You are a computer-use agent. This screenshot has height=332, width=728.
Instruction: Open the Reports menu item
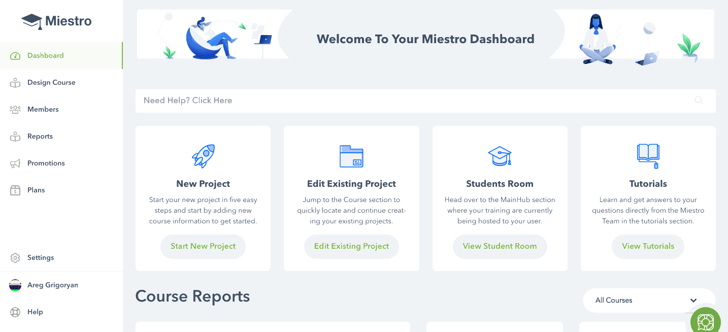click(61, 137)
